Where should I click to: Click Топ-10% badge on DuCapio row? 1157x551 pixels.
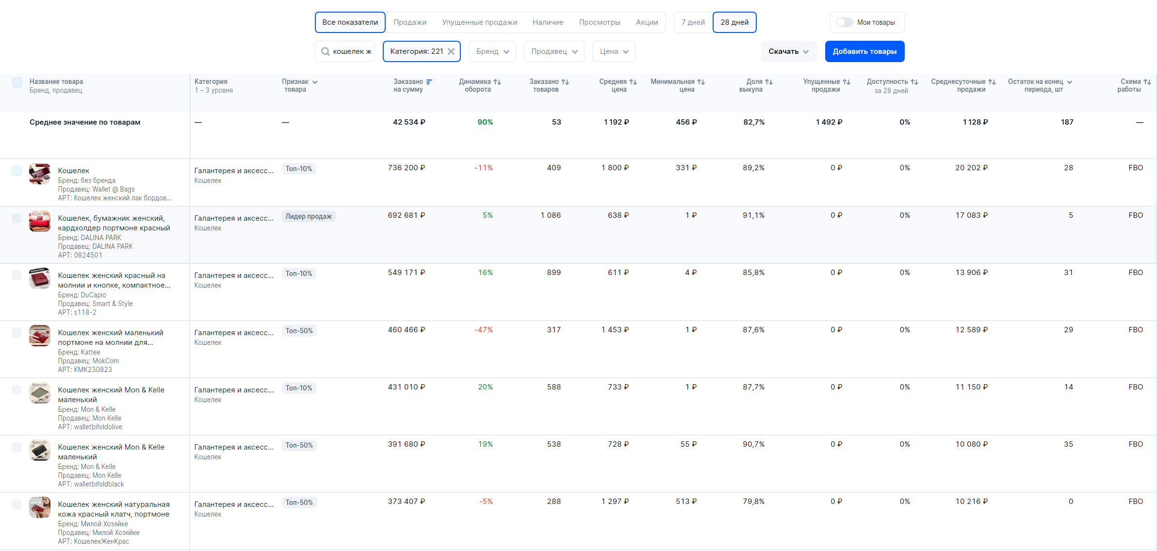click(299, 274)
